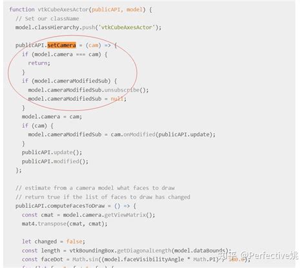Click the getViewMatrix() method call

128,215
